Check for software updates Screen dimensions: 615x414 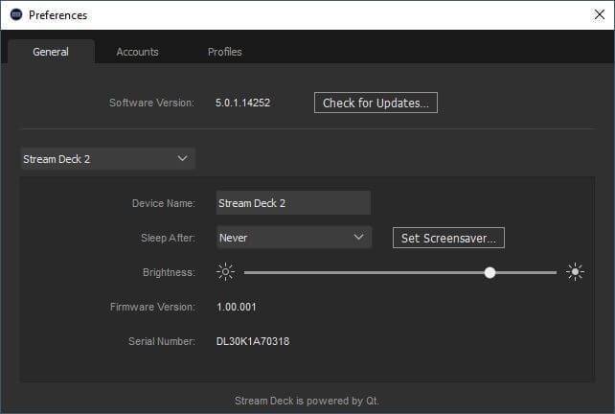click(376, 103)
